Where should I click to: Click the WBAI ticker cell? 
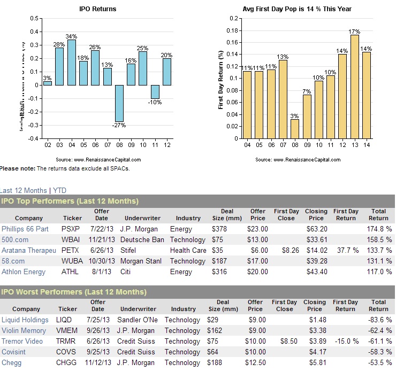pyautogui.click(x=71, y=239)
